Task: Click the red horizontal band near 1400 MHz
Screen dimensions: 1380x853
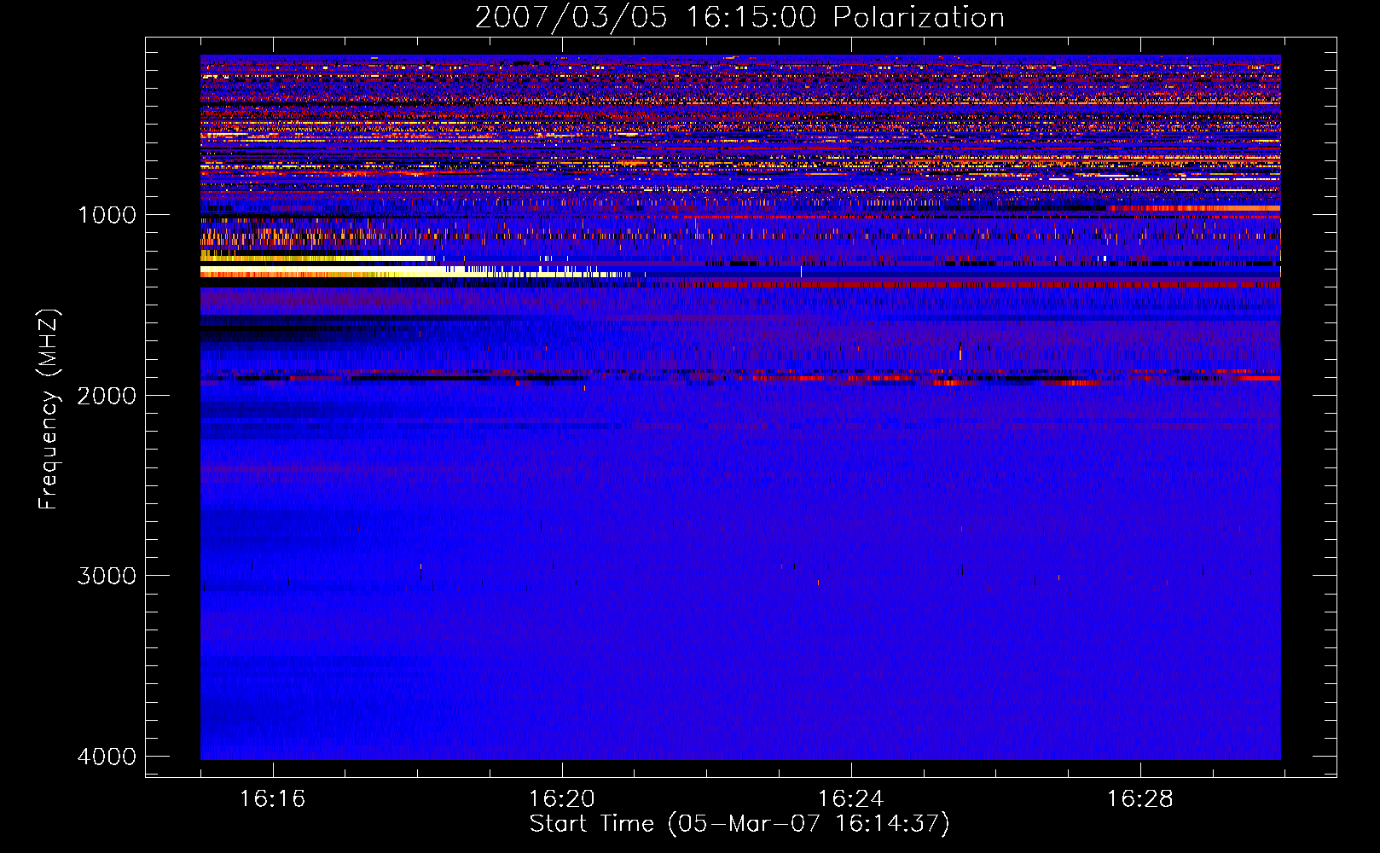Action: [x=994, y=285]
